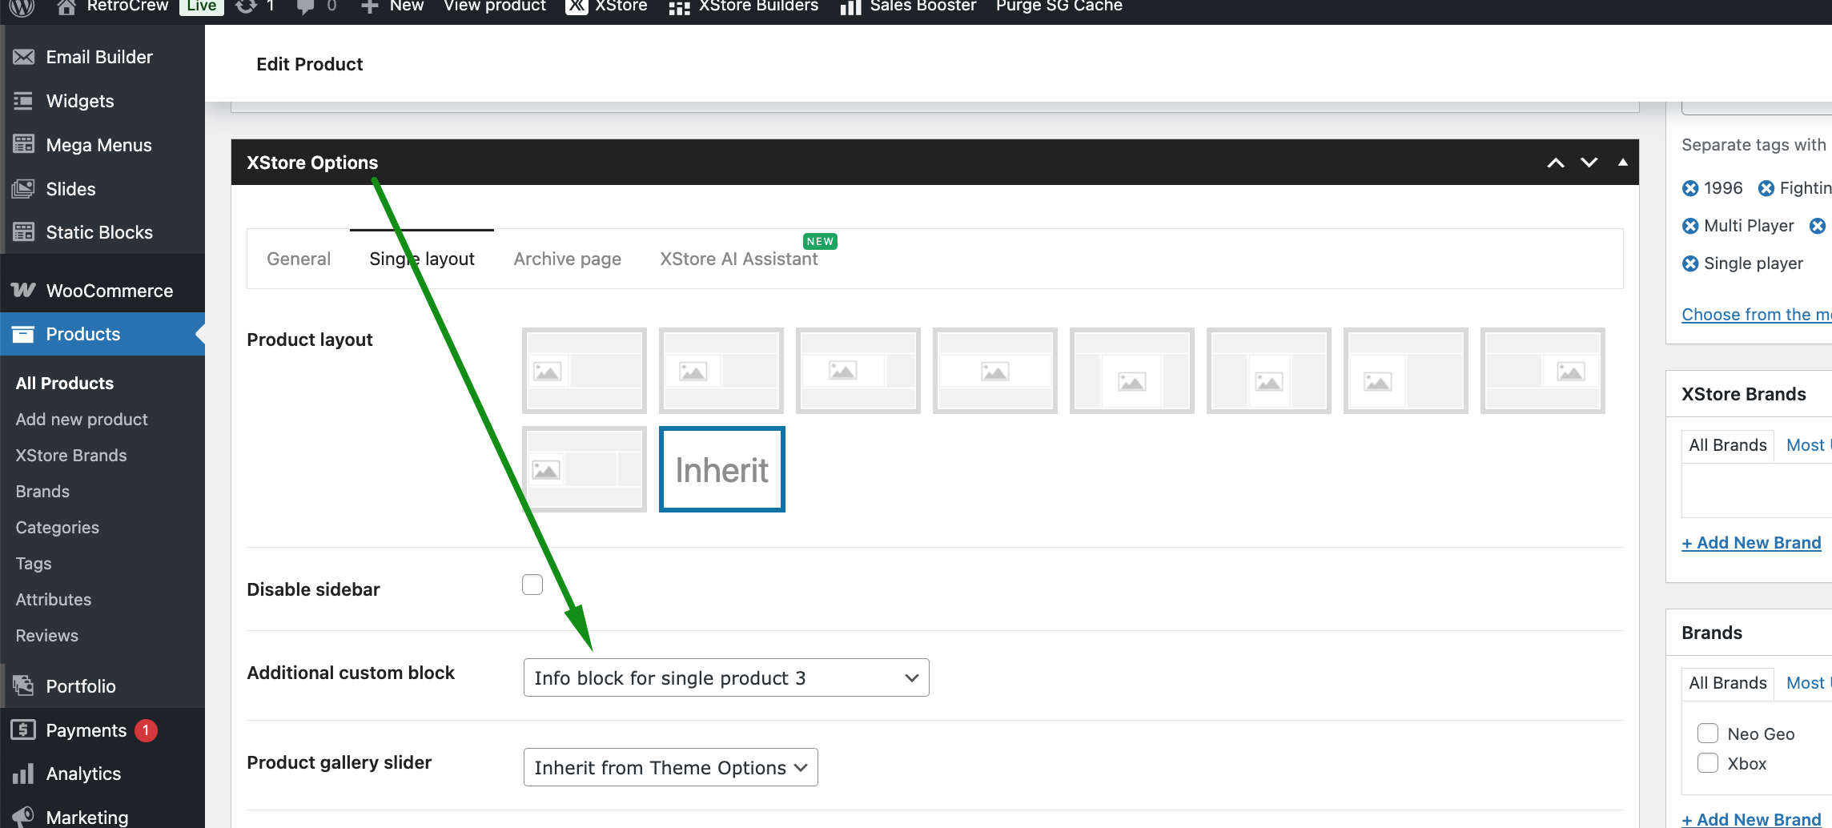This screenshot has height=828, width=1832.
Task: Select layout thumbnail left of Inherit
Action: 585,469
